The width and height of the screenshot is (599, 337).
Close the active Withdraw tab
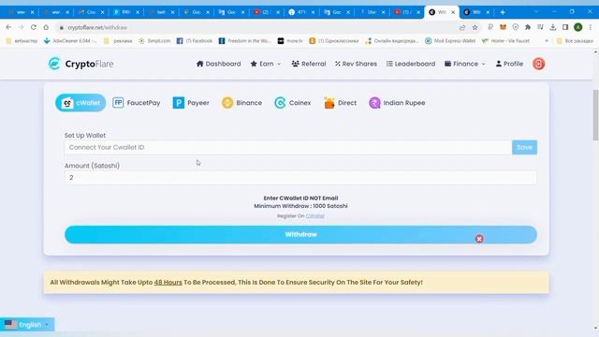pyautogui.click(x=453, y=12)
